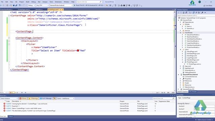Image resolution: width=215 pixels, height=121 pixels.
Task: Open the Entire Solution scope dropdown
Action: point(9,98)
